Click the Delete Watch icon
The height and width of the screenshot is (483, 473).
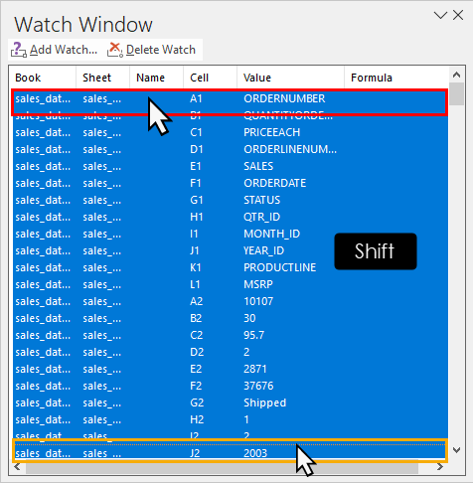tap(115, 50)
